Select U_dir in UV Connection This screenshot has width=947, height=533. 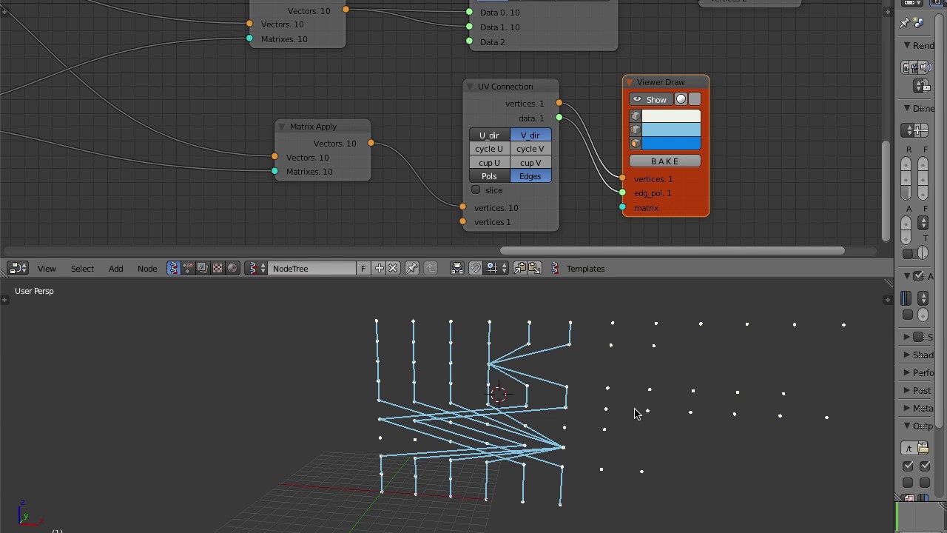coord(489,135)
